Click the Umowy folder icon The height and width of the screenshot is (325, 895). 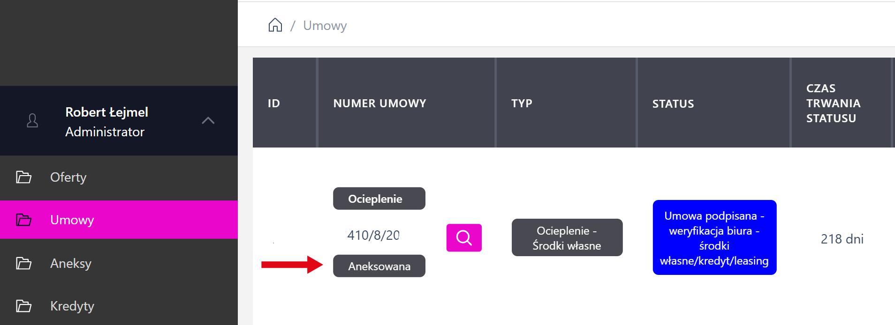coord(24,220)
